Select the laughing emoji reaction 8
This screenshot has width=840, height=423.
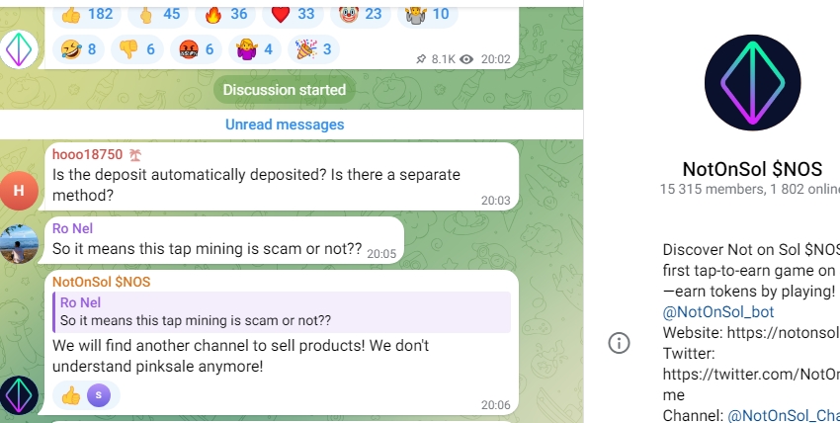click(x=79, y=49)
